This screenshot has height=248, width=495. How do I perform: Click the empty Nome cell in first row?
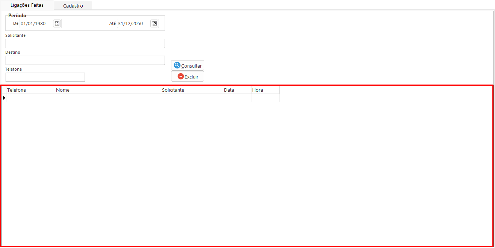[x=108, y=98]
